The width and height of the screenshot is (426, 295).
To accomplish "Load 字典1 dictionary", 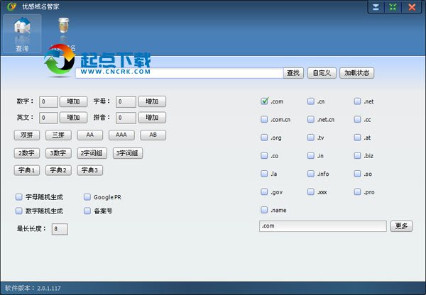I will pyautogui.click(x=27, y=170).
